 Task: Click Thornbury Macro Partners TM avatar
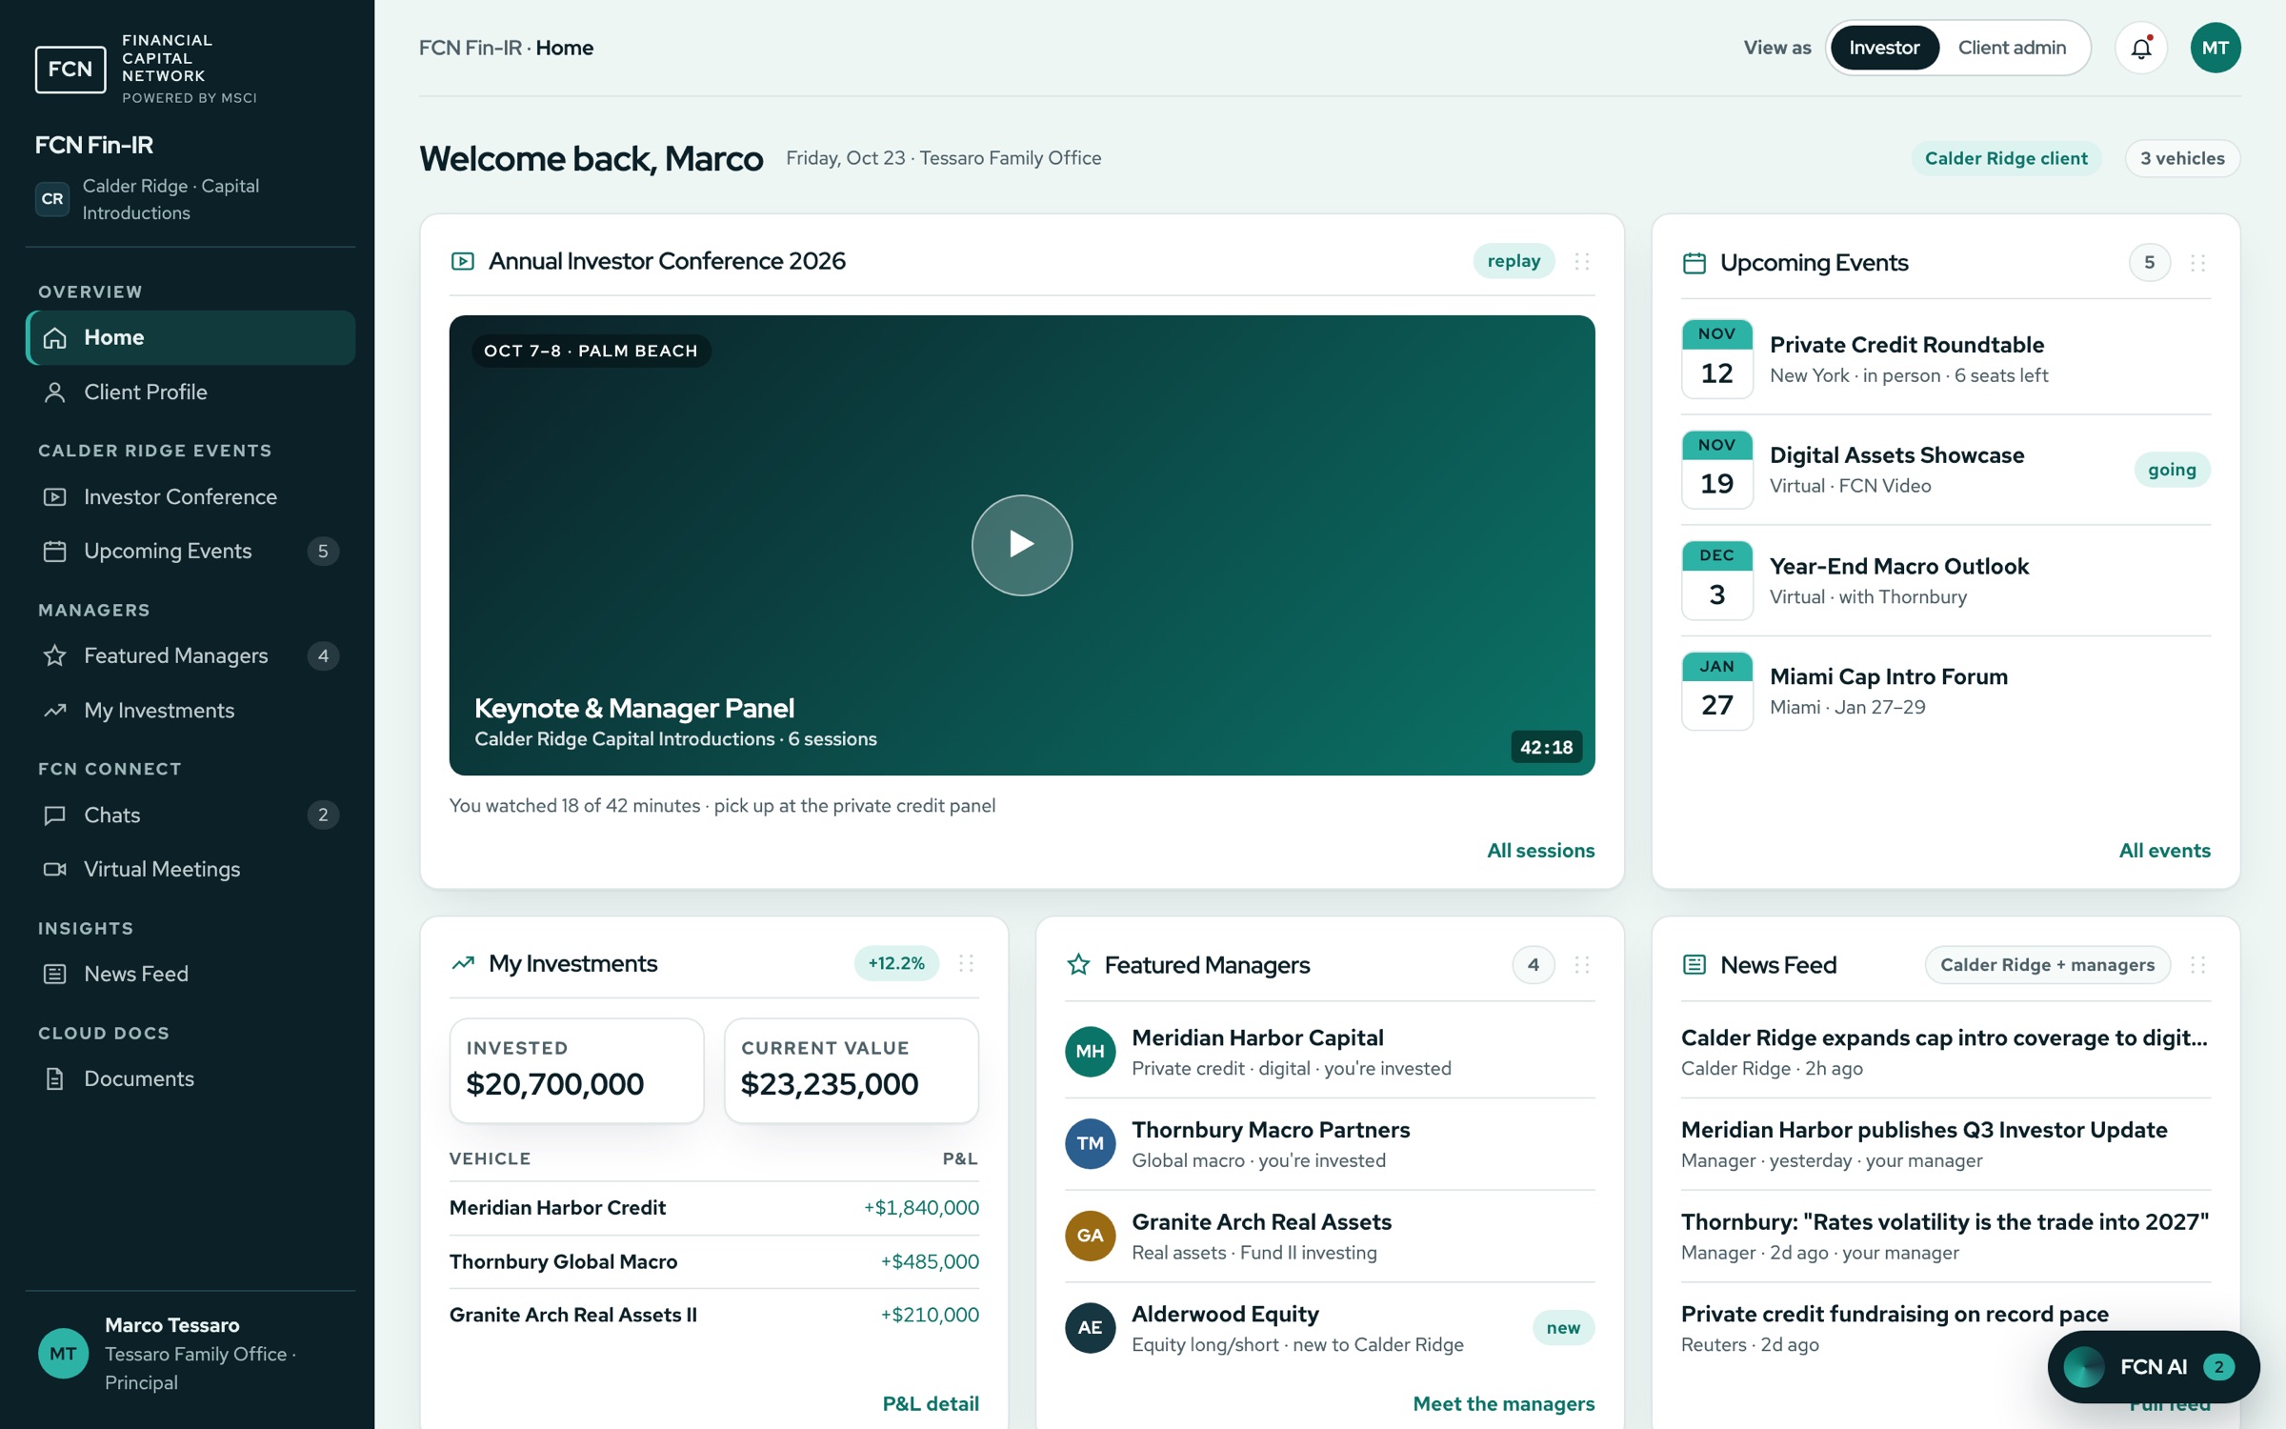[1090, 1144]
